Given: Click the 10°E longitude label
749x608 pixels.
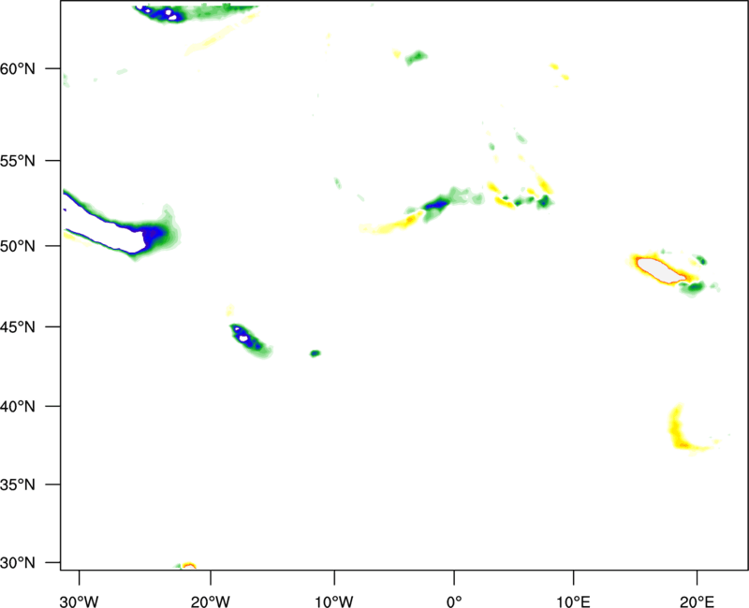Looking at the screenshot, I should [573, 601].
